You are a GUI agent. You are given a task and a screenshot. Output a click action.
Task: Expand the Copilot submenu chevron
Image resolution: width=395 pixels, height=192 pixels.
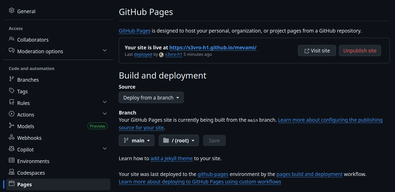pos(105,149)
